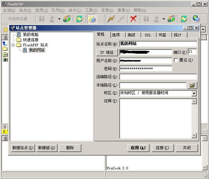Screen dimensions: 209x179
Task: Click the 本地路径 input field
Action: pos(153,85)
